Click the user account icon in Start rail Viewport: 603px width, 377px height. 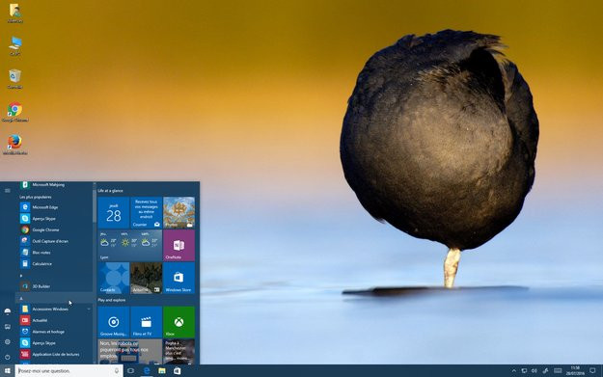pos(8,311)
